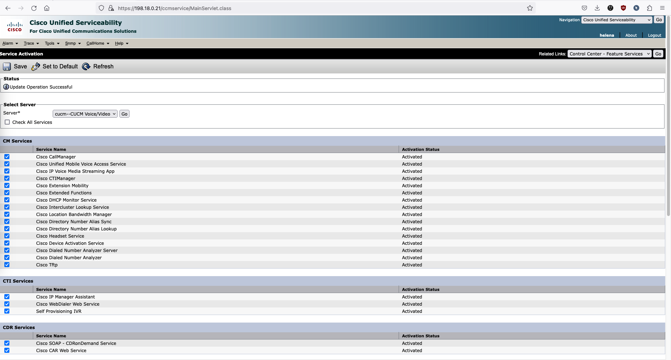
Task: Bookmark this page with the star icon
Action: 530,8
